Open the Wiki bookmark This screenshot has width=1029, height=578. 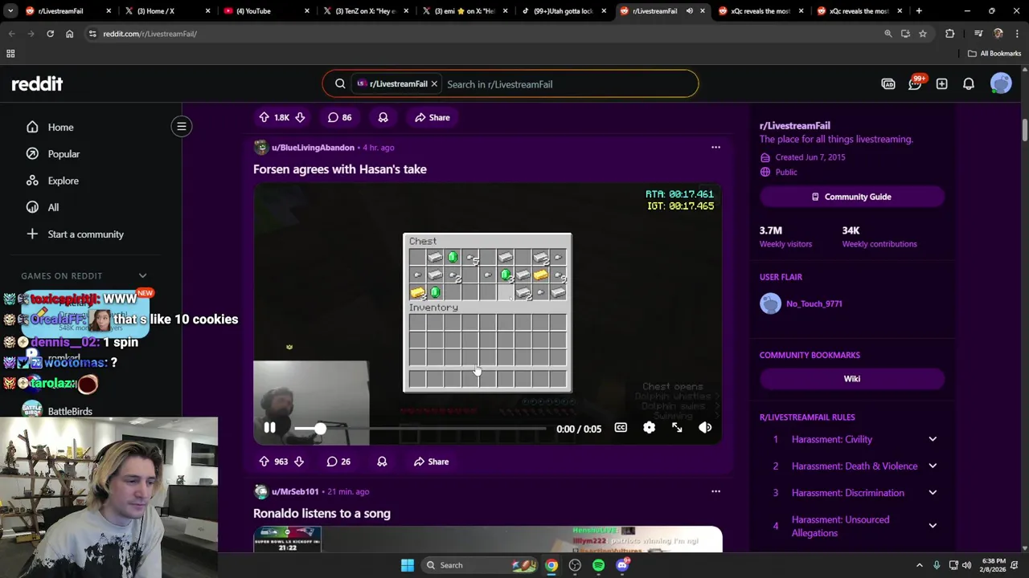(851, 379)
